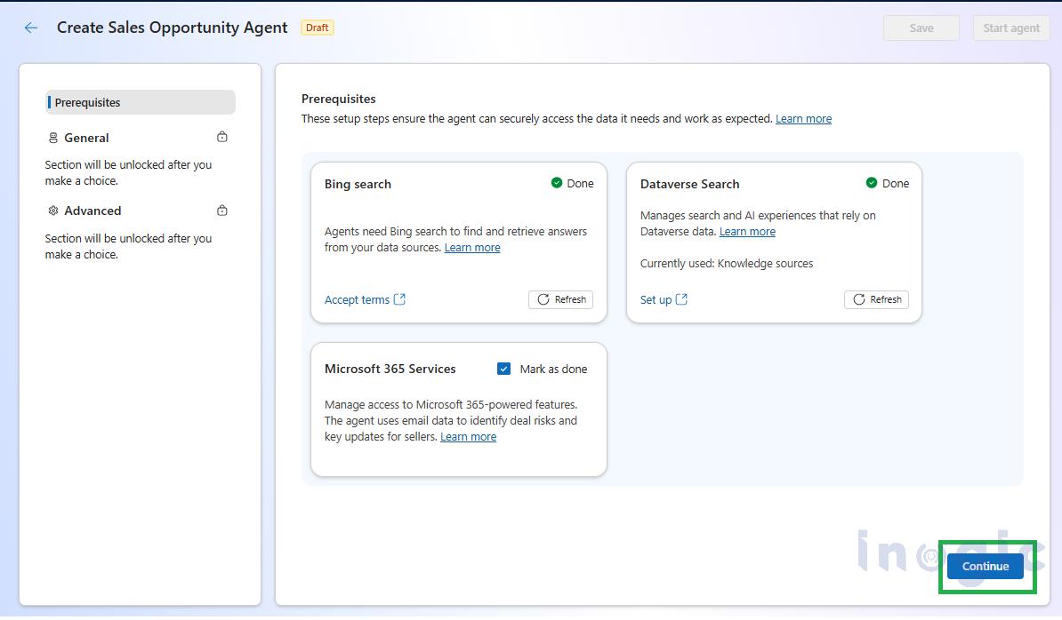The image size is (1062, 620).
Task: Select the Prerequisites tab
Action: [x=141, y=103]
